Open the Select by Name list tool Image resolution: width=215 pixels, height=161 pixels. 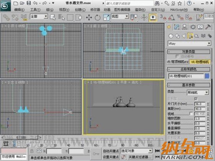[61, 17]
